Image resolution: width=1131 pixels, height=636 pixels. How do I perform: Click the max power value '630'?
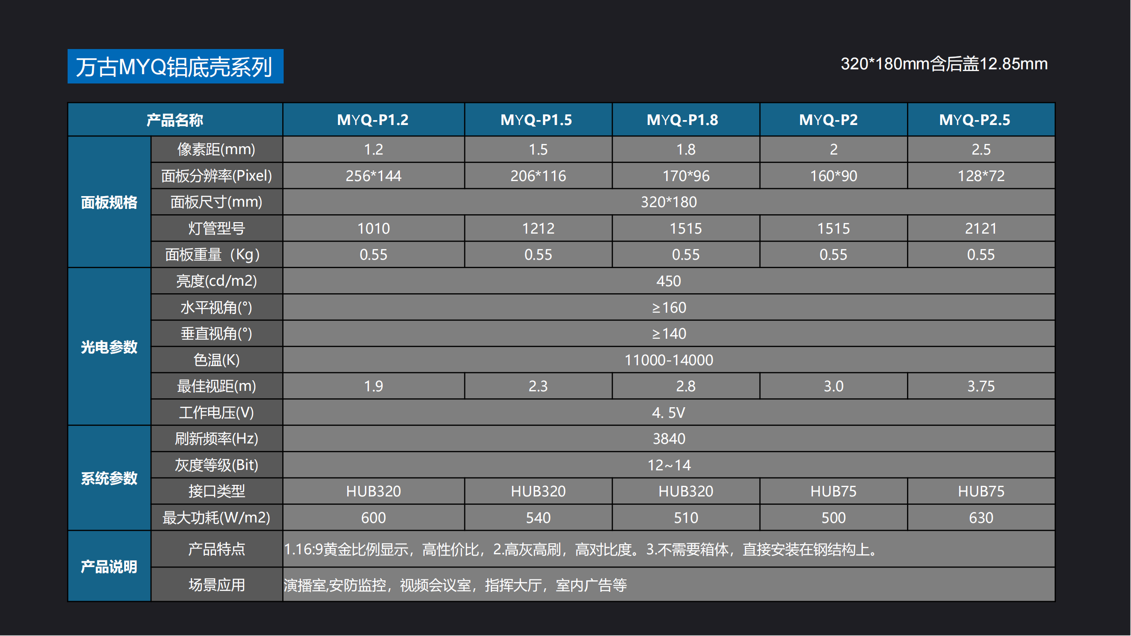point(981,518)
